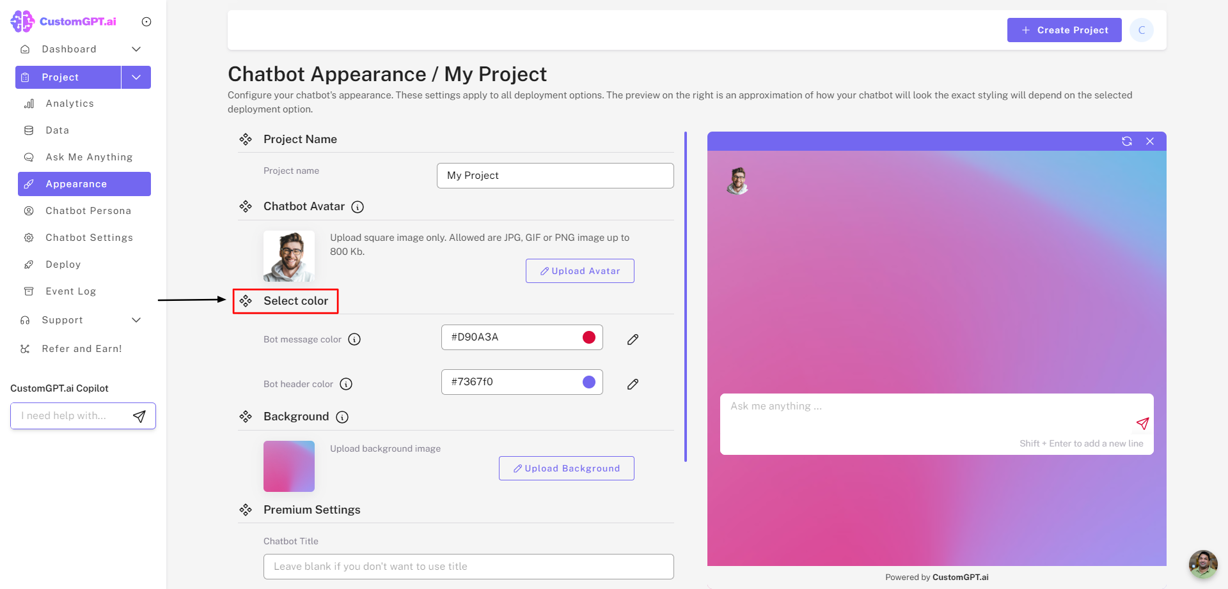
Task: Click the Support headset icon
Action: pyautogui.click(x=25, y=320)
